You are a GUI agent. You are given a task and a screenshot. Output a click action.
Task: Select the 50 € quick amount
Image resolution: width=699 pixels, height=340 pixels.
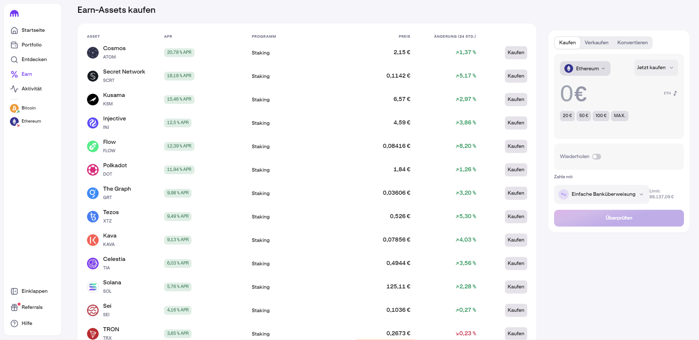[583, 116]
